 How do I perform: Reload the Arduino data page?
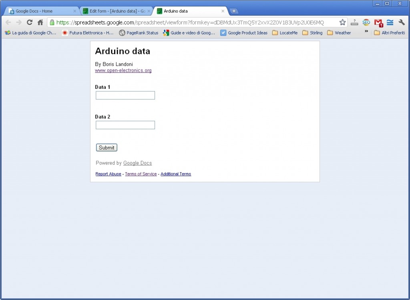click(29, 23)
